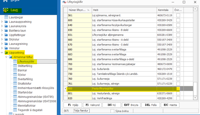Click the folder icon for Launagreining
Viewport: 200px width, 115px height.
tap(6, 44)
